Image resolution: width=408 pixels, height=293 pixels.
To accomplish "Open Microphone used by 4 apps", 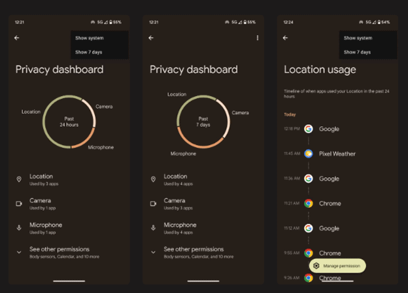I will coord(203,228).
